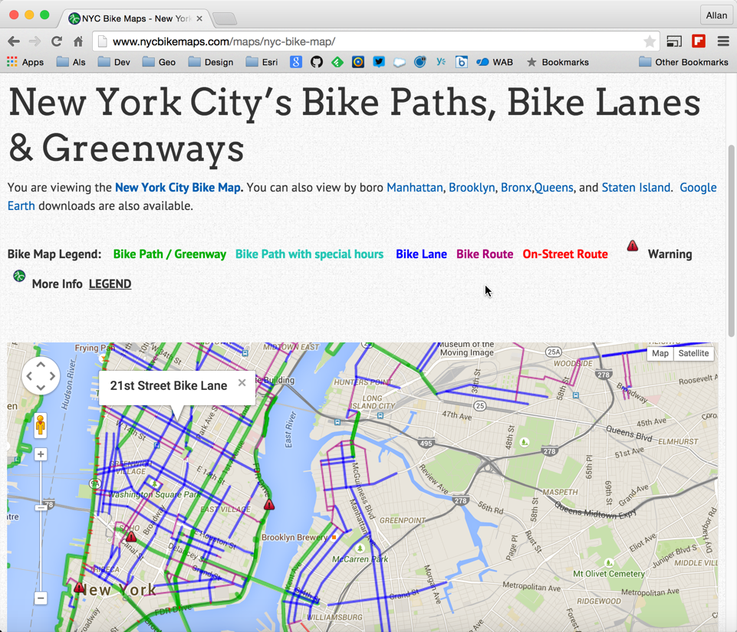Open the Esri bookmarks folder

point(262,62)
